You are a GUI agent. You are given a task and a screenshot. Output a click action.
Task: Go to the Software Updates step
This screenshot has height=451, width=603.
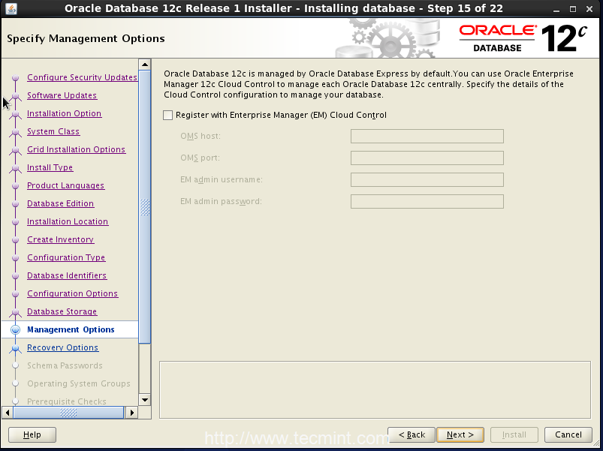click(62, 95)
